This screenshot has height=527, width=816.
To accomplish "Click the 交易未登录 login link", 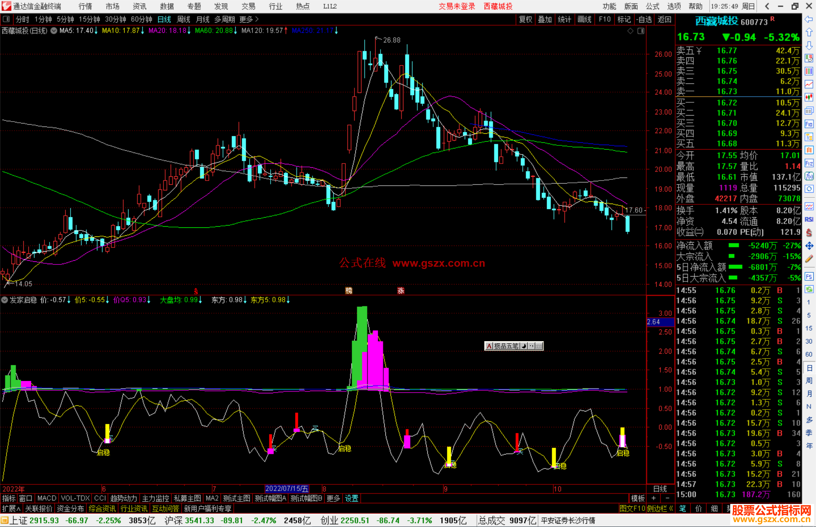I will click(x=457, y=6).
